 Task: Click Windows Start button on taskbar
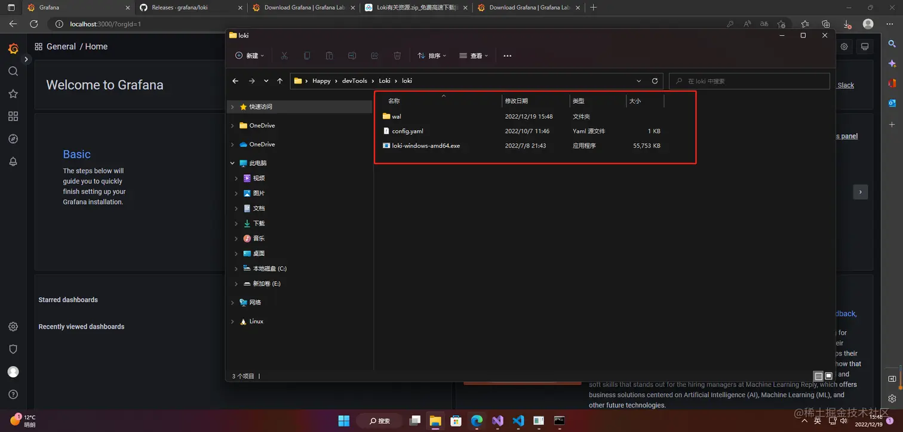click(344, 421)
